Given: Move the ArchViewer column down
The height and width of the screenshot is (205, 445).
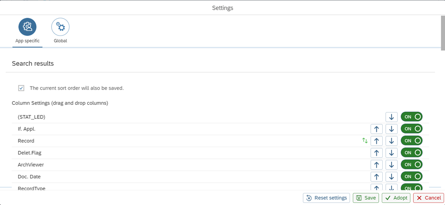Looking at the screenshot, I should tap(391, 165).
